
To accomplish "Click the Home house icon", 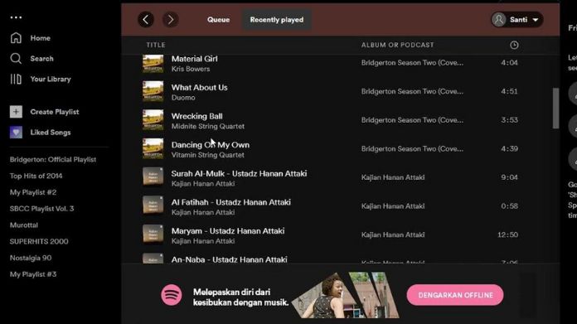I will [16, 38].
